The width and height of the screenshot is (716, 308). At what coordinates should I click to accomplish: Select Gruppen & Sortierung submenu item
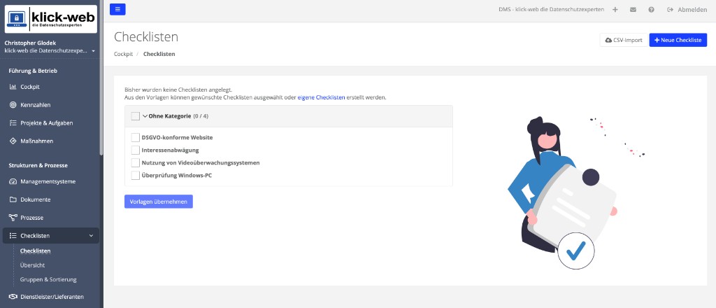tap(48, 279)
